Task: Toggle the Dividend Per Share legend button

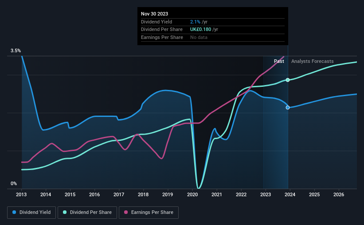Action: tap(87, 213)
